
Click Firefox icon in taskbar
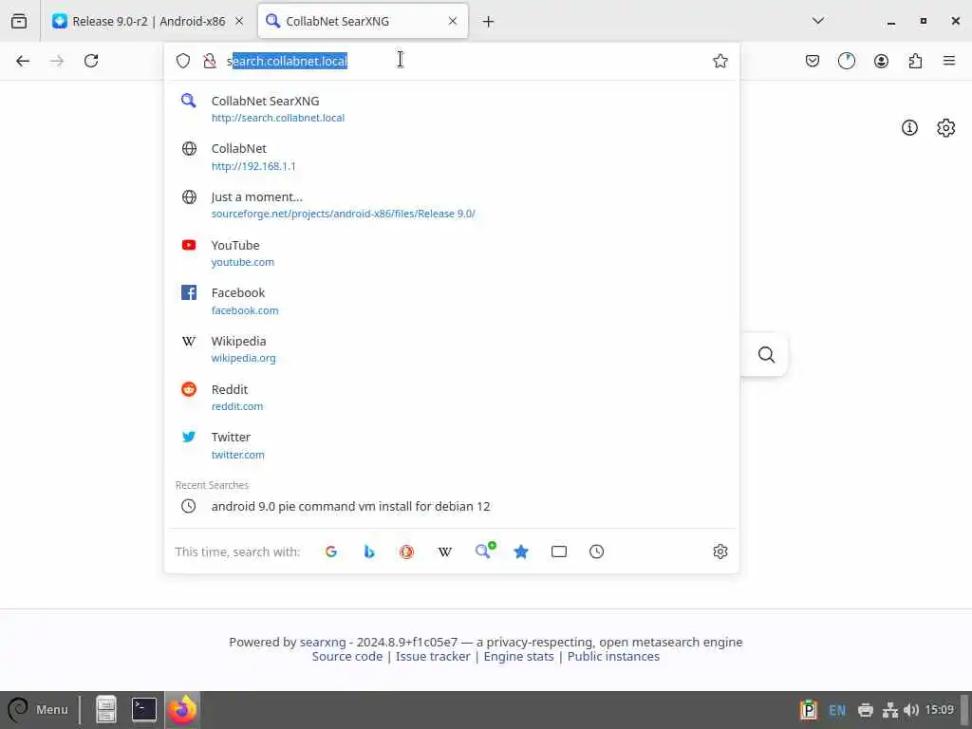(x=181, y=710)
